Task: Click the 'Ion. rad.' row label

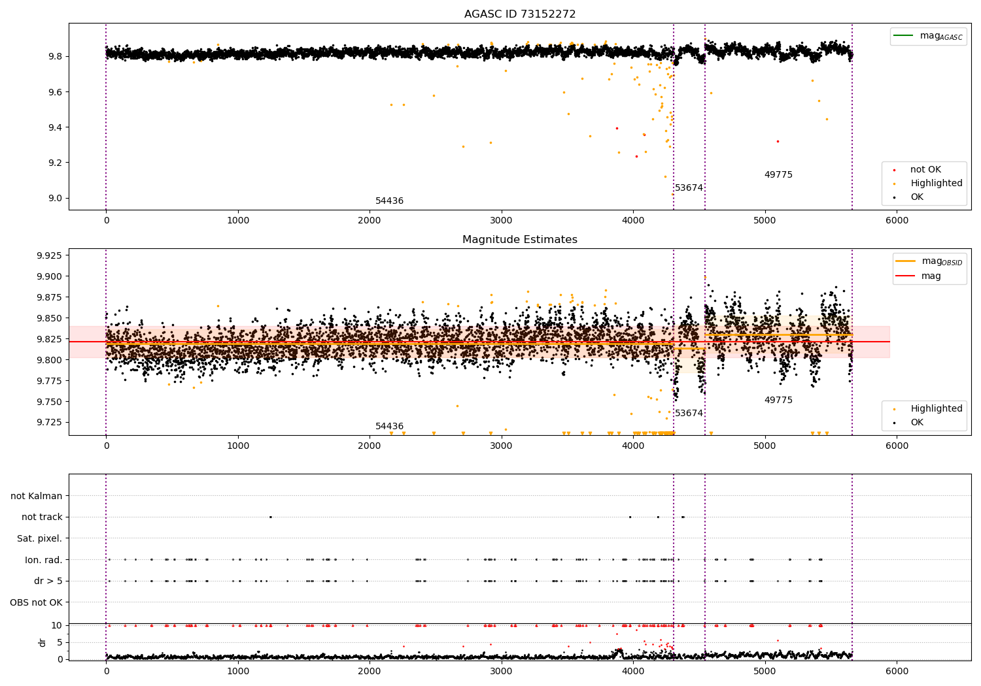Action: (x=44, y=561)
